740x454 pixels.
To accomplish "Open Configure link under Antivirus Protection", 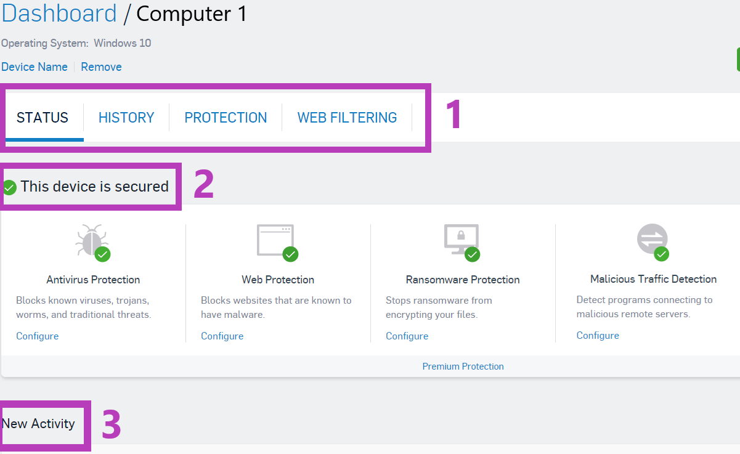I will point(38,336).
